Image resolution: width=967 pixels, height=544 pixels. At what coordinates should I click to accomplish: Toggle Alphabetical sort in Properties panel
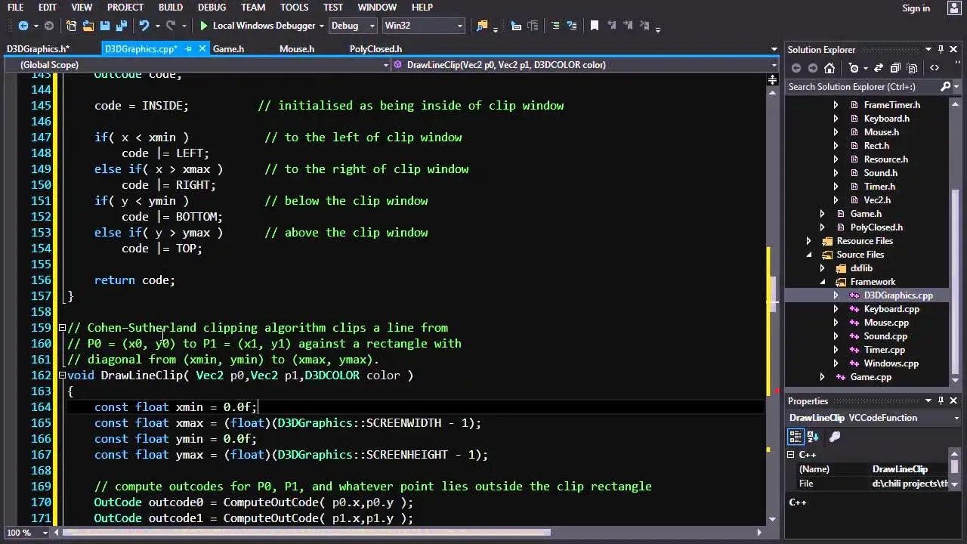[x=813, y=437]
